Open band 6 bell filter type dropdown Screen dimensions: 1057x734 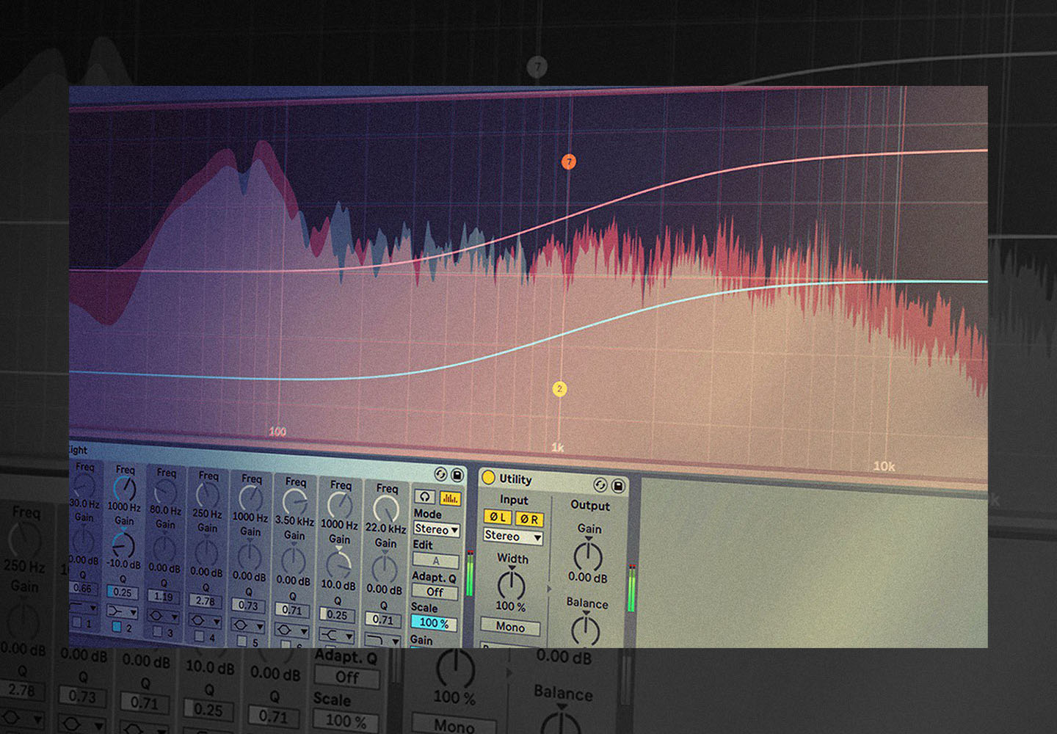click(291, 631)
